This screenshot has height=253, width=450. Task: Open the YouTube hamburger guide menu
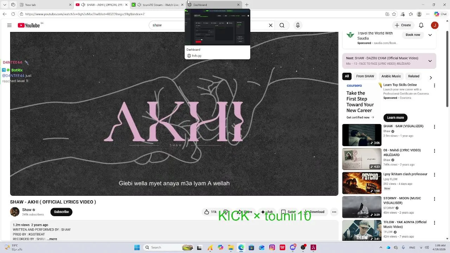coord(9,25)
